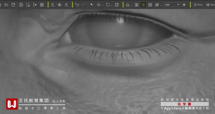Click the import character file icon
The width and height of the screenshot is (215, 114).
pyautogui.click(x=21, y=5)
